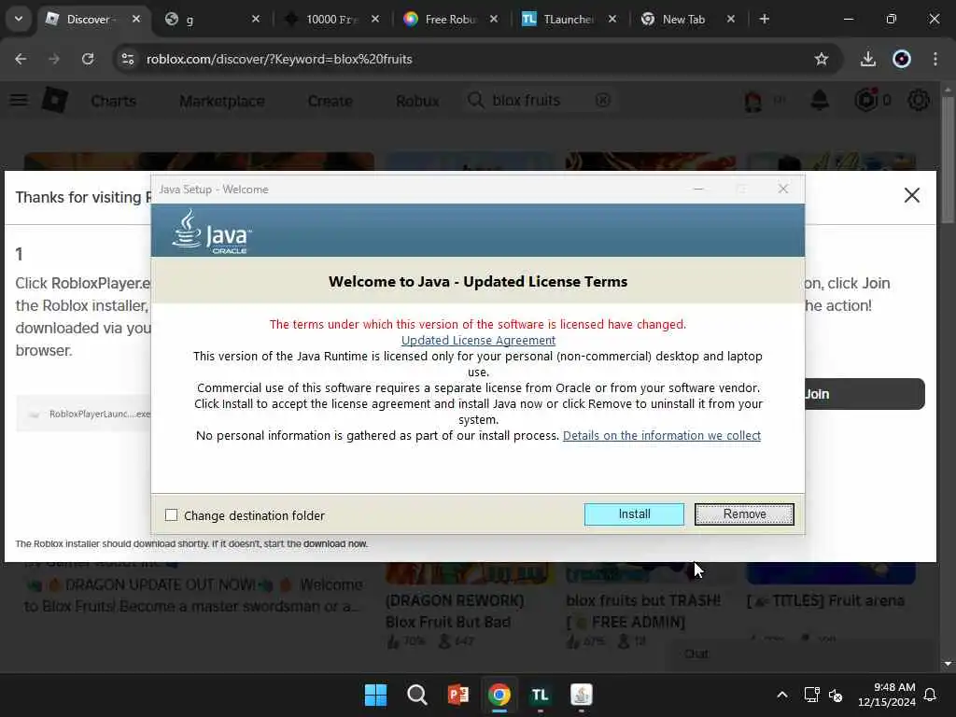This screenshot has height=717, width=956.
Task: Click the Roblox search field with blox fruits
Action: 540,100
